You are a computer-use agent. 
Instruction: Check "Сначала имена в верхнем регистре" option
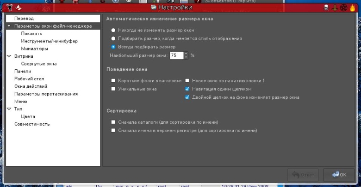113,130
